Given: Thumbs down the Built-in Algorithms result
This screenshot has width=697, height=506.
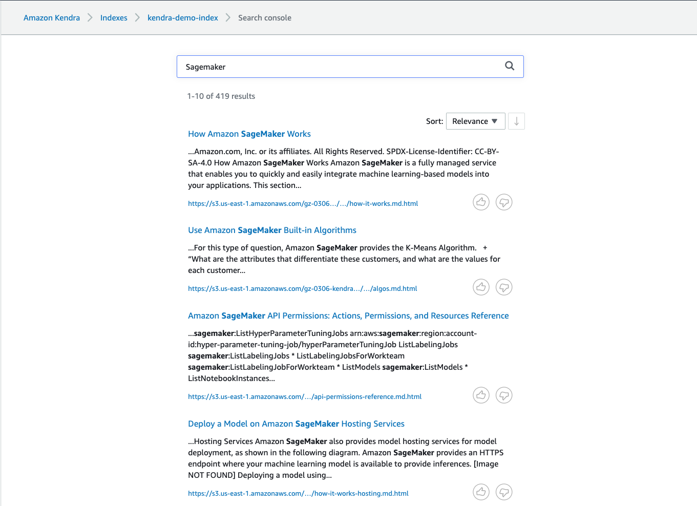Looking at the screenshot, I should point(504,287).
